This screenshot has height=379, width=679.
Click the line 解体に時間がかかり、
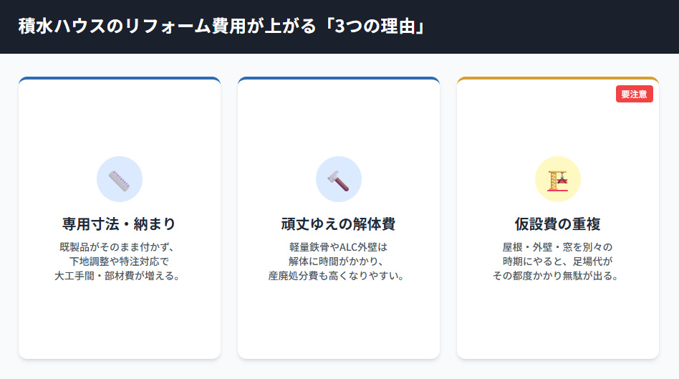[x=338, y=262]
